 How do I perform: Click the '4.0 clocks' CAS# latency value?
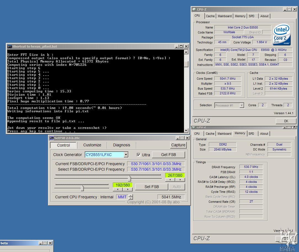[251, 177]
